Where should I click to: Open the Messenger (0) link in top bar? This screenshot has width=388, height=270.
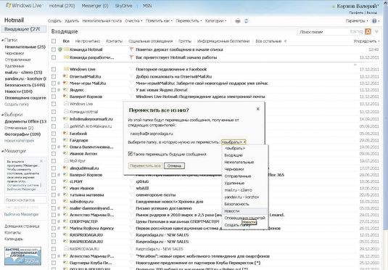(95, 6)
